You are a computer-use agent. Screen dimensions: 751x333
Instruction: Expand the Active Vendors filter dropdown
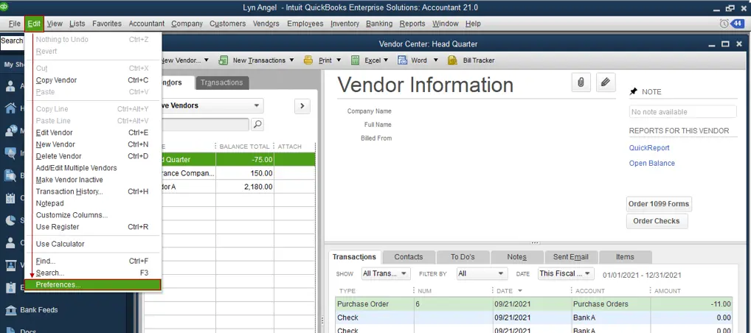(x=257, y=106)
